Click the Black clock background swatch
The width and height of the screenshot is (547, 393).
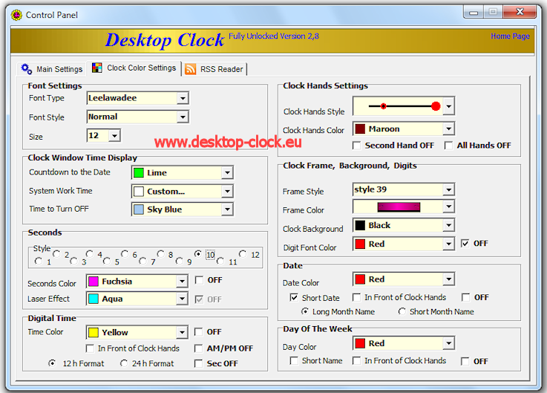(x=360, y=225)
